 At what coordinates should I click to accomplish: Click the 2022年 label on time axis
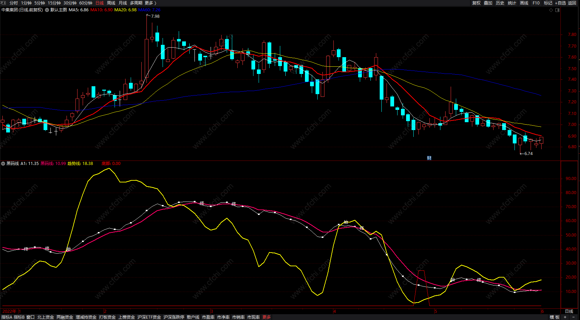(x=9, y=311)
